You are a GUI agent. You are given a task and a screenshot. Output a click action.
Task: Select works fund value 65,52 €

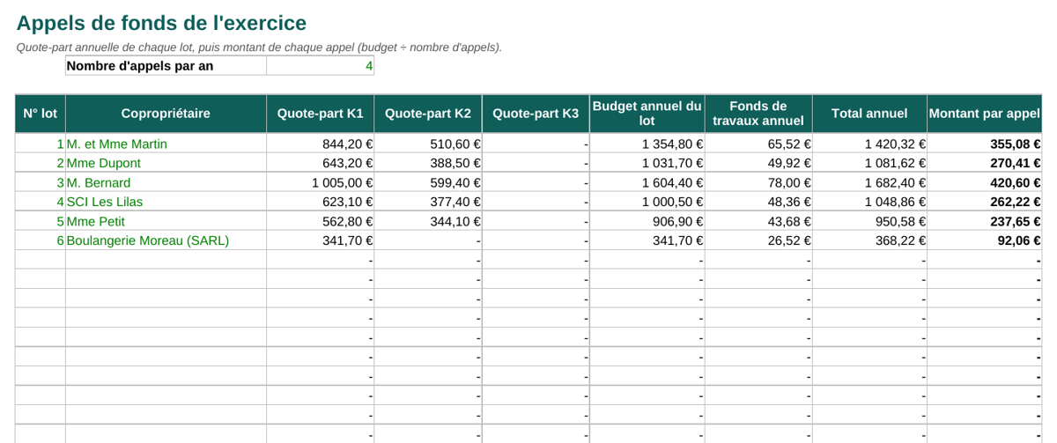tap(758, 144)
